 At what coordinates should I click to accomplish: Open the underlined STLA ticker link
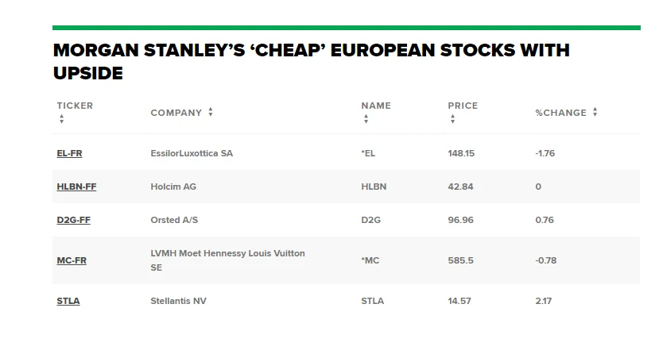pos(68,301)
